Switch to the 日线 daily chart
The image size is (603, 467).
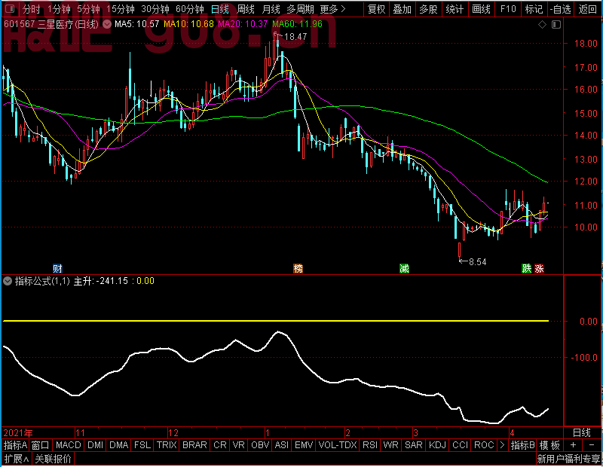click(x=219, y=9)
